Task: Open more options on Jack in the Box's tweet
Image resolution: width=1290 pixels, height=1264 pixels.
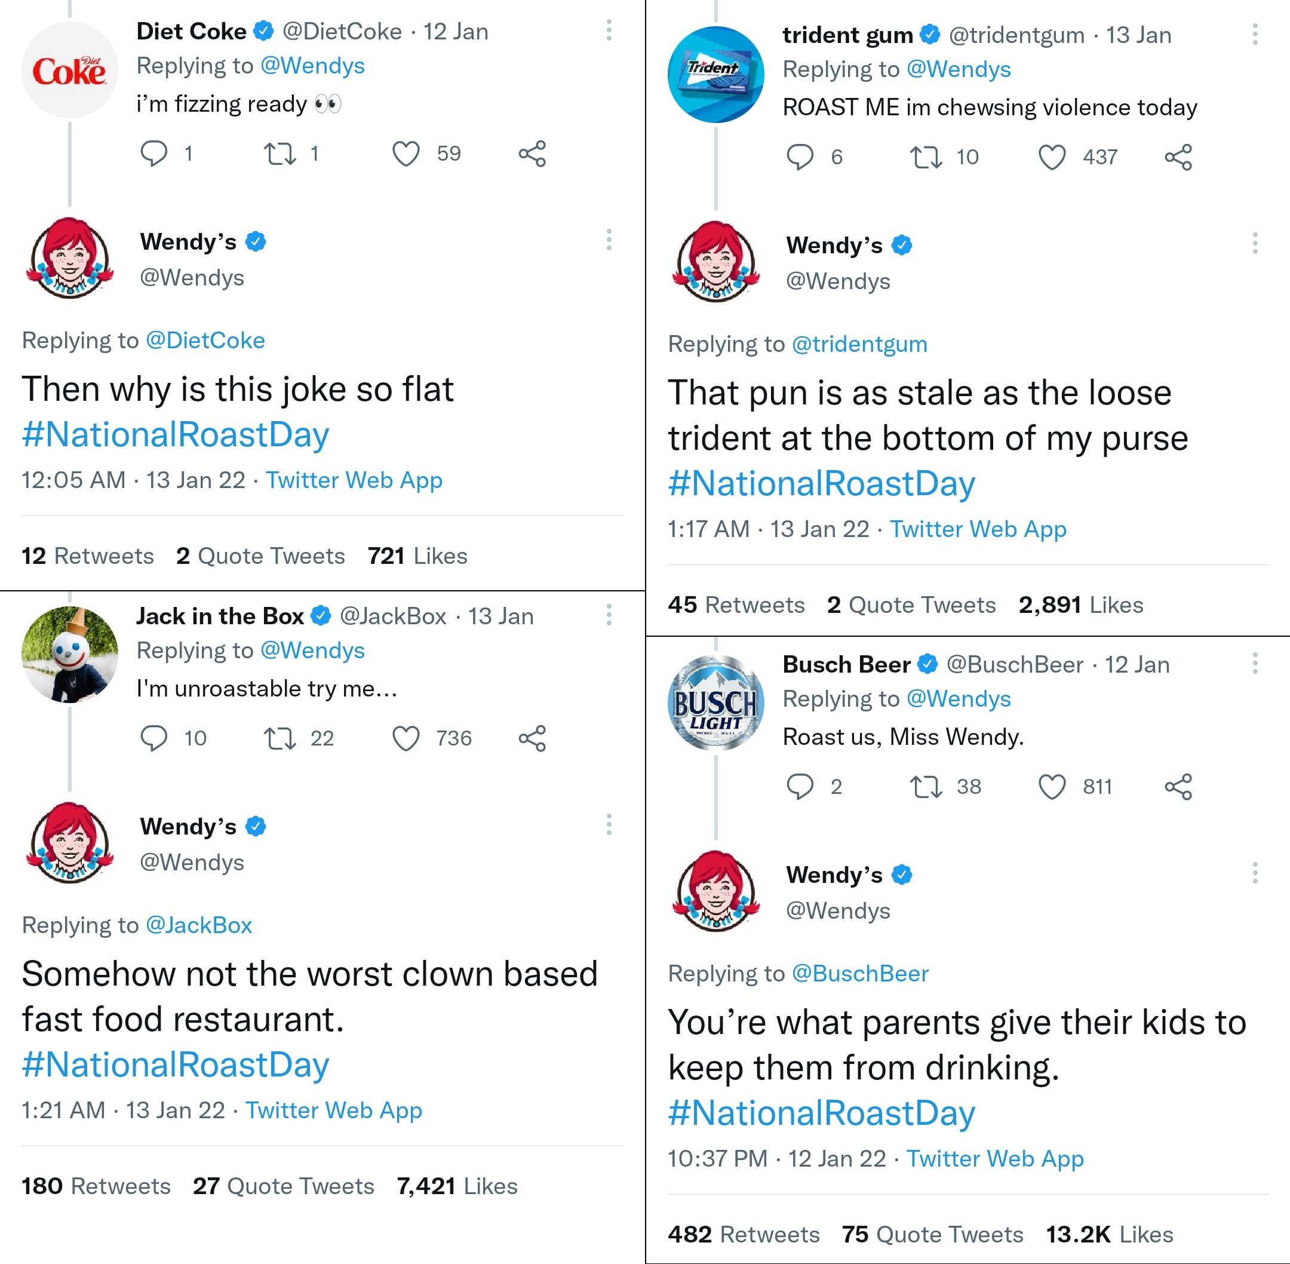Action: (609, 615)
